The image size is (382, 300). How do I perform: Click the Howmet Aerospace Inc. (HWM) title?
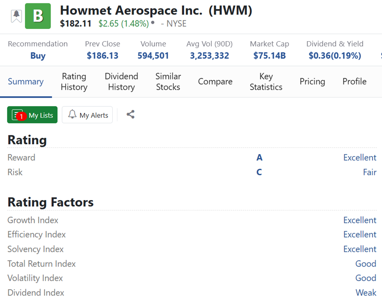click(x=156, y=11)
